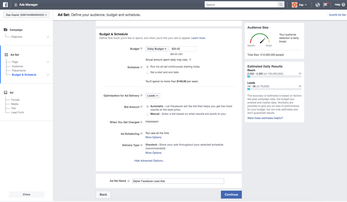Go to Lead Form in the Ad section
This screenshot has height=202, width=347.
(18, 112)
